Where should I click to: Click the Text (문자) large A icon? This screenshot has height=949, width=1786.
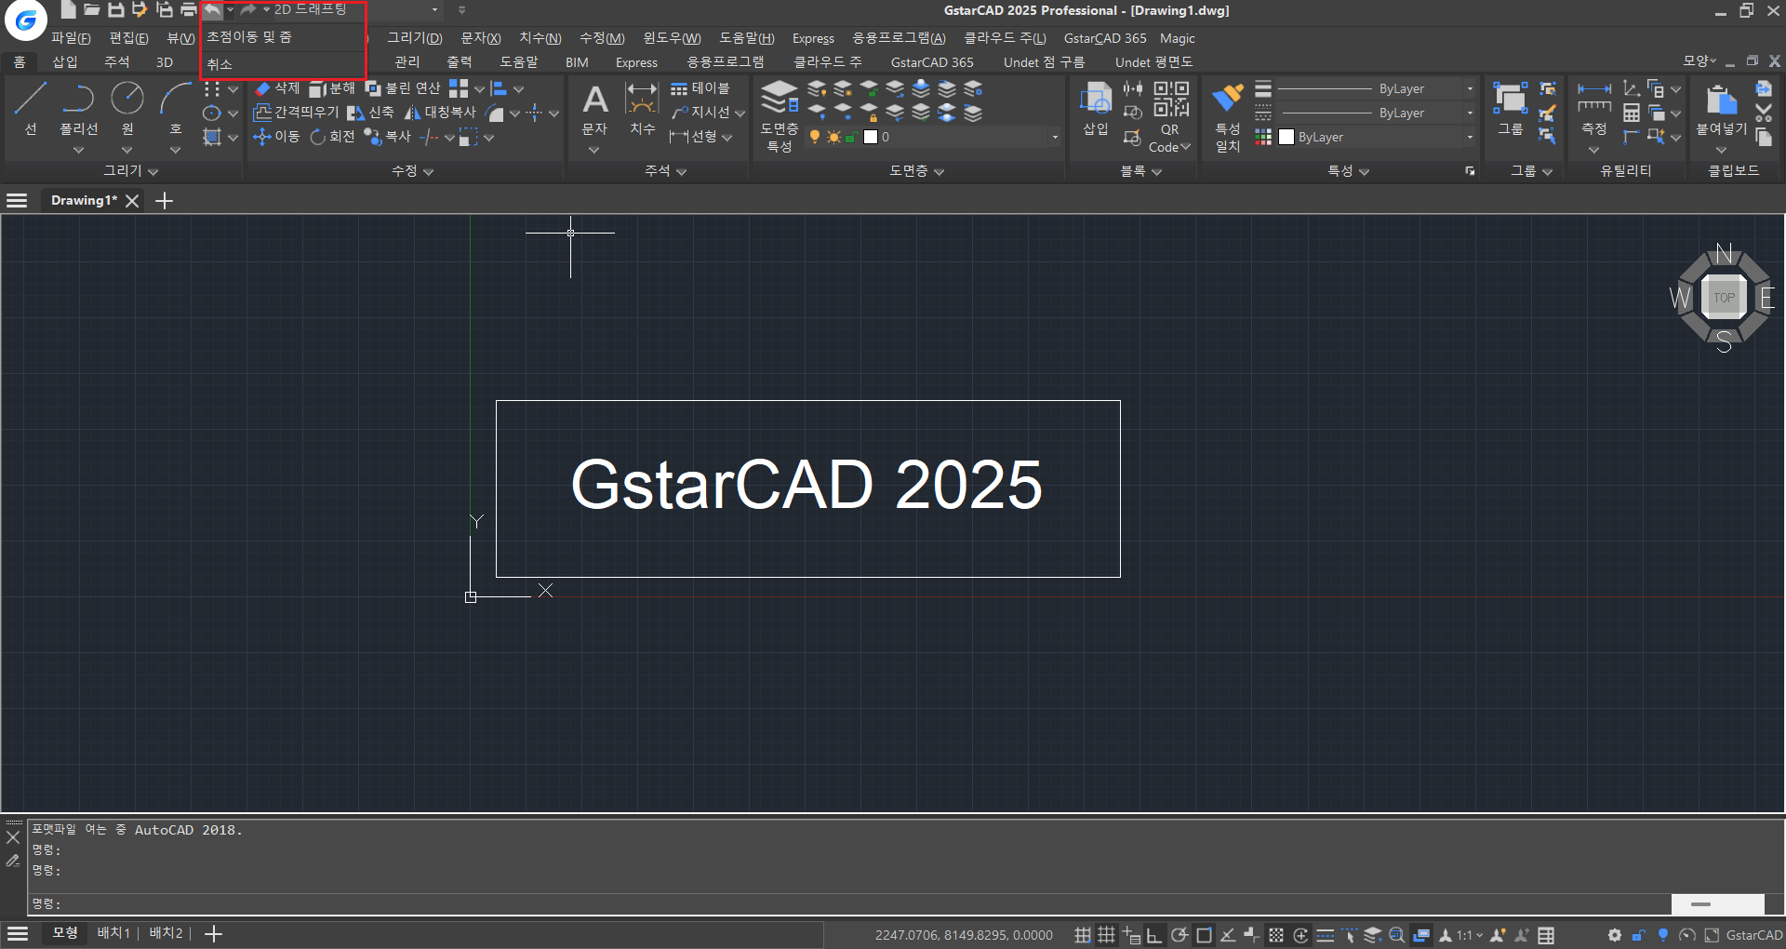coord(594,99)
